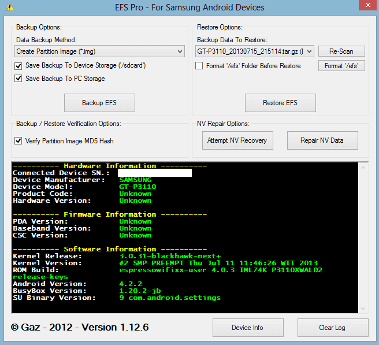Viewport: 379px width, 345px height.
Task: Click the Clear Log button
Action: (x=333, y=328)
